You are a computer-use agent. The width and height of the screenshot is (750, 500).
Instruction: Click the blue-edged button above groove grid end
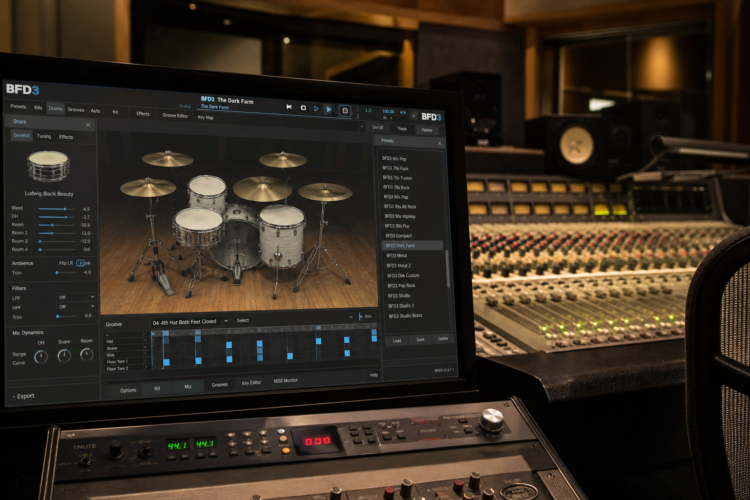click(x=367, y=316)
